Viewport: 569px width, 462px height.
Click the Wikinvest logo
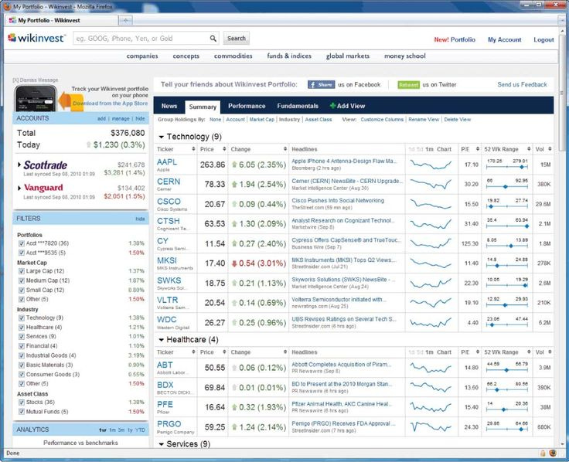pyautogui.click(x=36, y=38)
